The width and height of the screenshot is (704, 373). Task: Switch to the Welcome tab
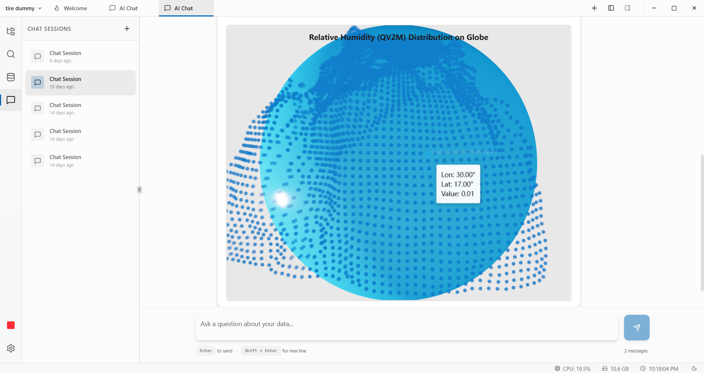tap(70, 8)
